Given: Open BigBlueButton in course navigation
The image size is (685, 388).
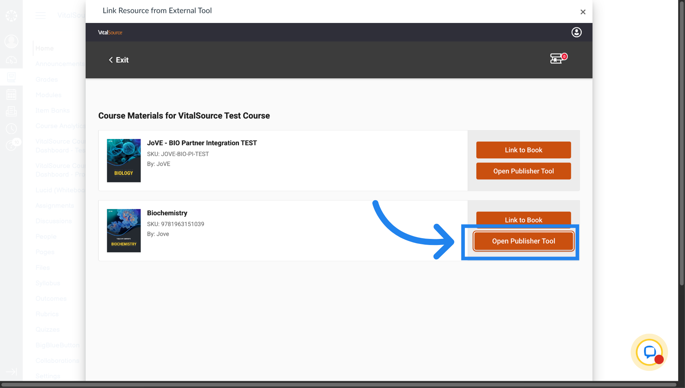Looking at the screenshot, I should (58, 345).
